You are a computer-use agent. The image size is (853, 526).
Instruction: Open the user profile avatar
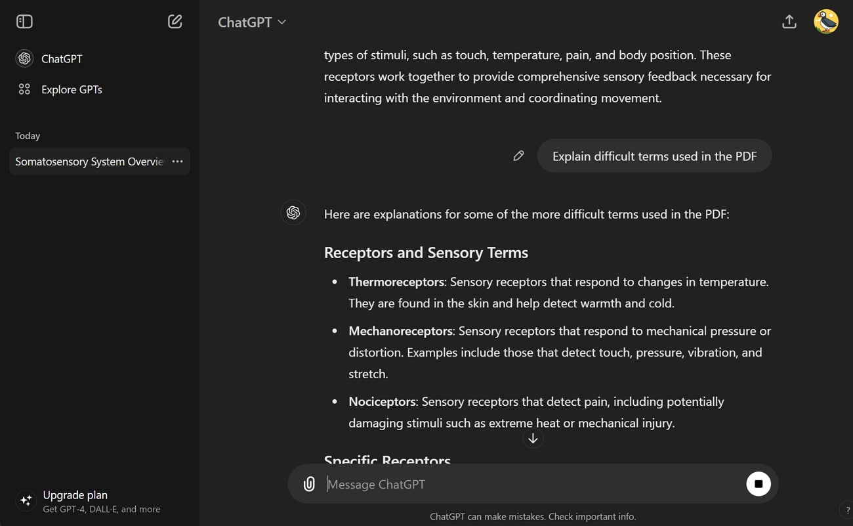point(826,22)
